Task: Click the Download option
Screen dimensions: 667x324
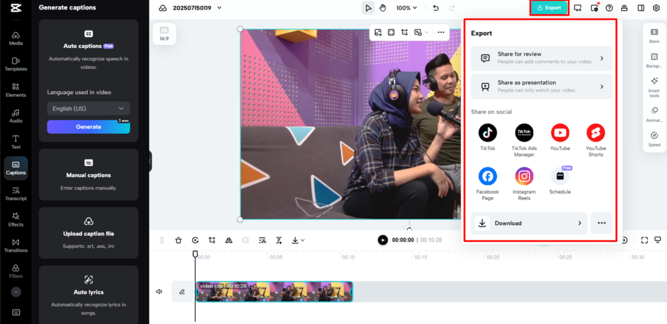Action: point(529,223)
